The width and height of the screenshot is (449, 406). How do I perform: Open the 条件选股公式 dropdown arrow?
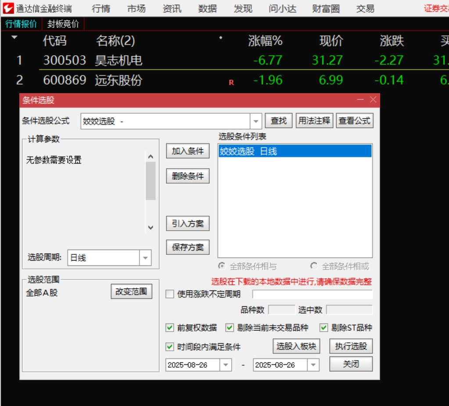256,121
